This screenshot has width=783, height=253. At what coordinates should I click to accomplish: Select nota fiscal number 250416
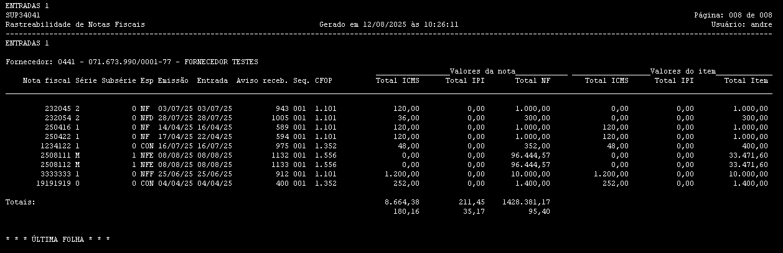(x=58, y=127)
